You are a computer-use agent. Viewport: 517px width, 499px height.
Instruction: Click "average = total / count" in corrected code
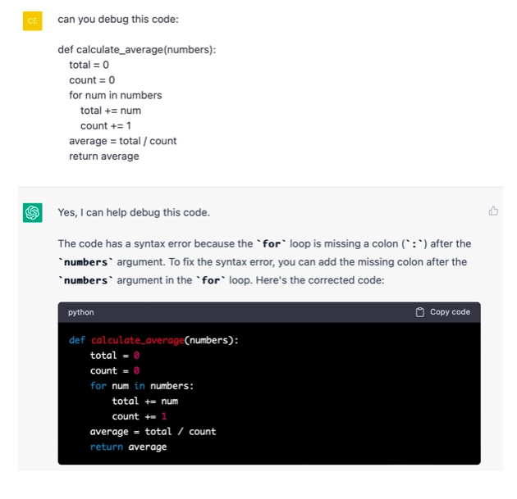pyautogui.click(x=153, y=432)
